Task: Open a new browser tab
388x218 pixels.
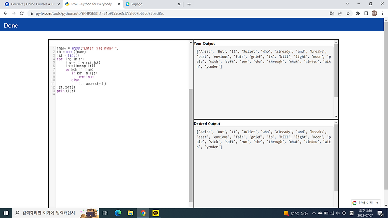Action: (x=189, y=4)
